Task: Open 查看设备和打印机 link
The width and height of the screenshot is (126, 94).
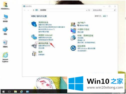Action: [44, 46]
